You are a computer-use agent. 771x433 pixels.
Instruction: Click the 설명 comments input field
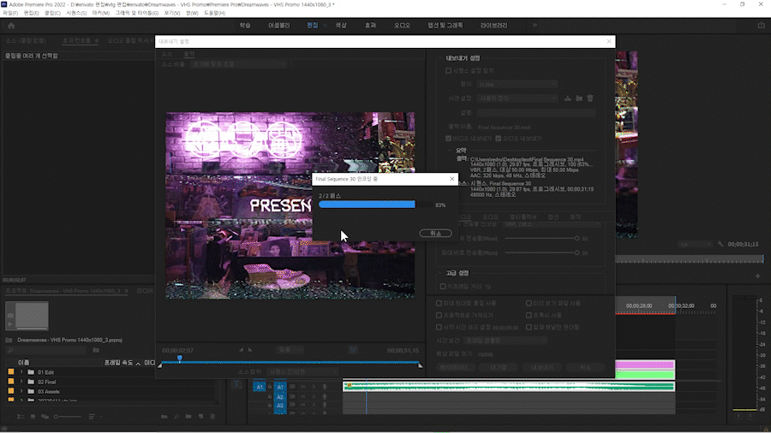click(x=536, y=112)
